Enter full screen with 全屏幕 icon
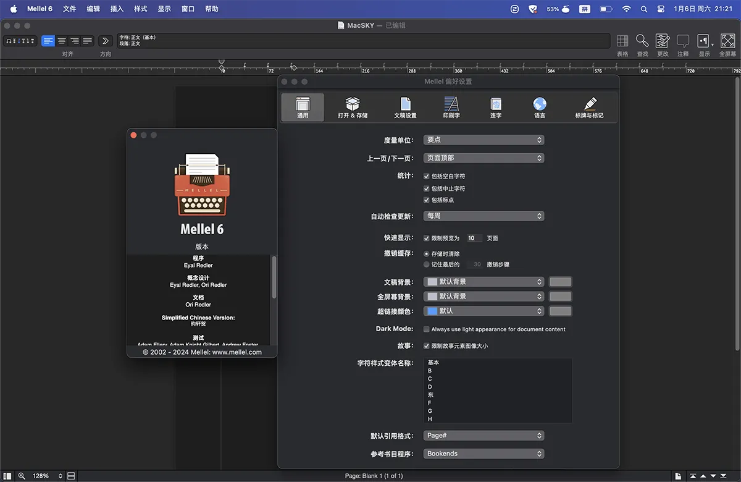This screenshot has width=741, height=482. 727,41
